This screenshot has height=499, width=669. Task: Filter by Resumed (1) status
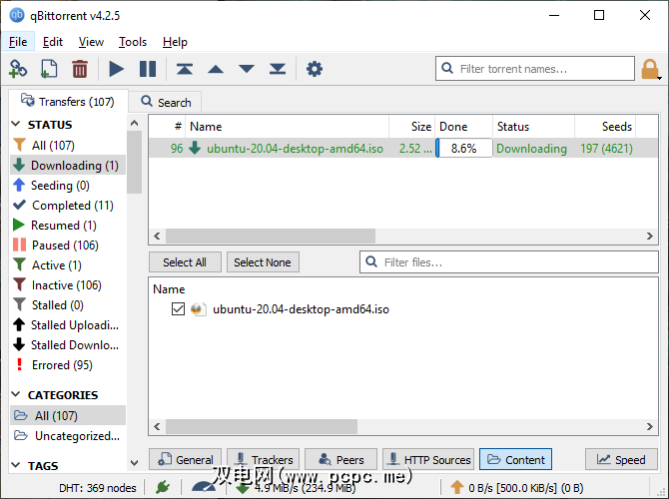(x=68, y=225)
